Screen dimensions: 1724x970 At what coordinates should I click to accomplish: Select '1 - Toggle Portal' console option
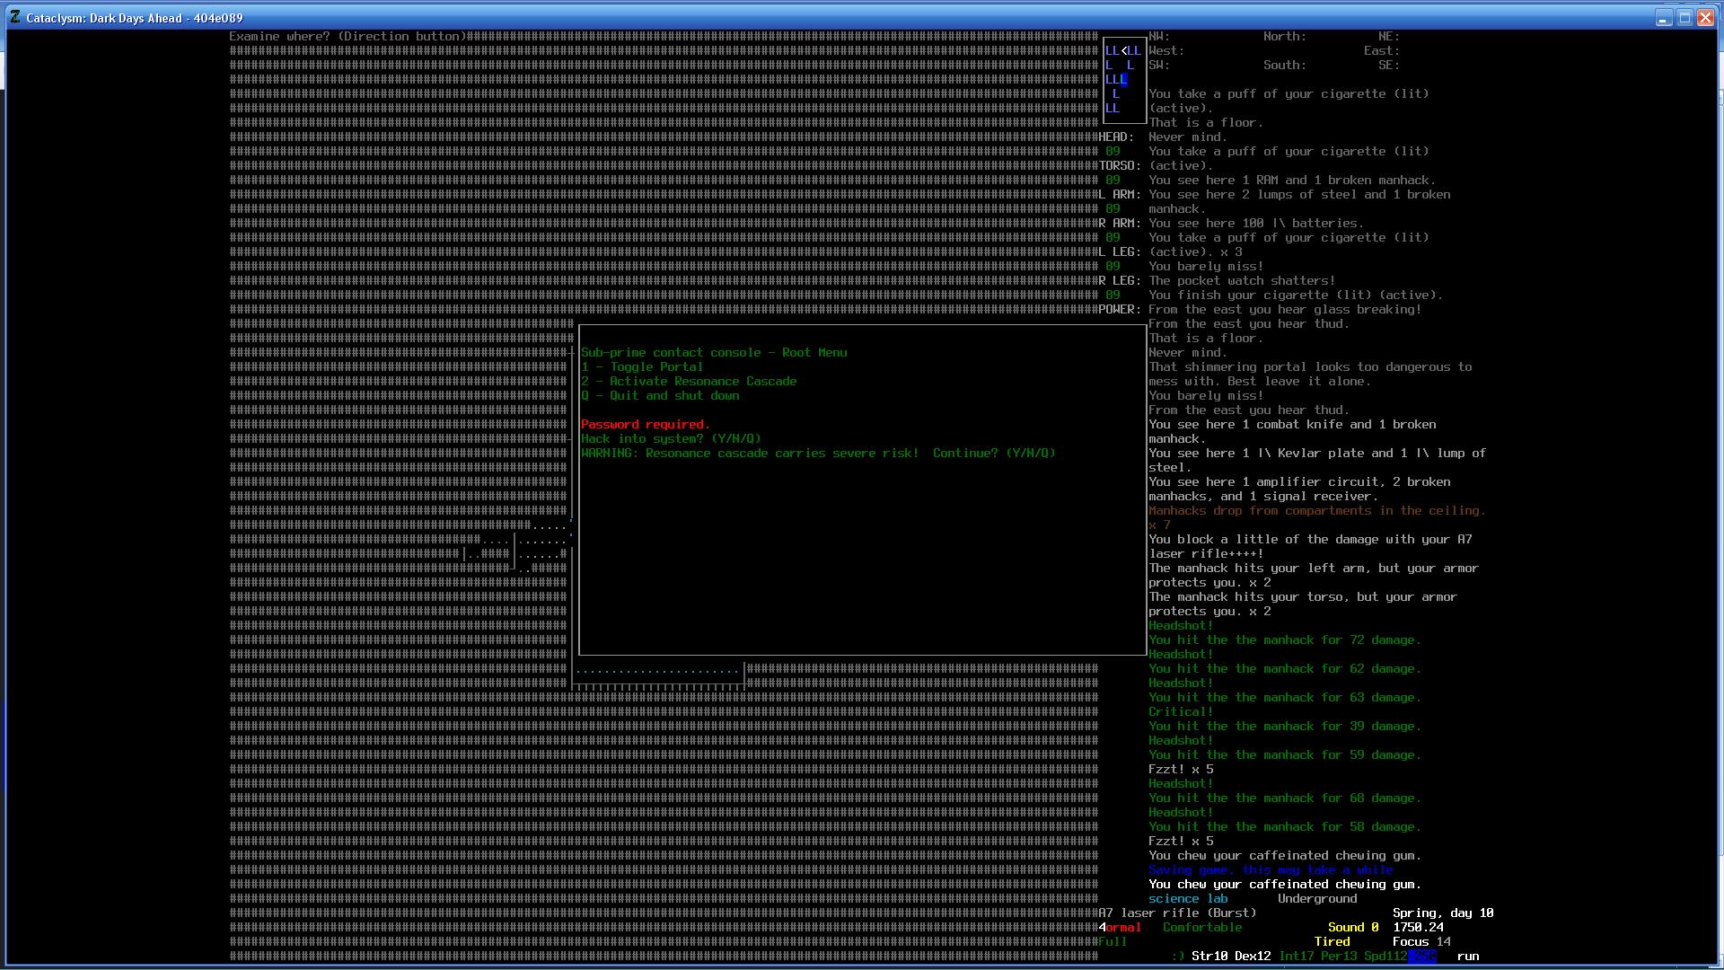tap(642, 367)
